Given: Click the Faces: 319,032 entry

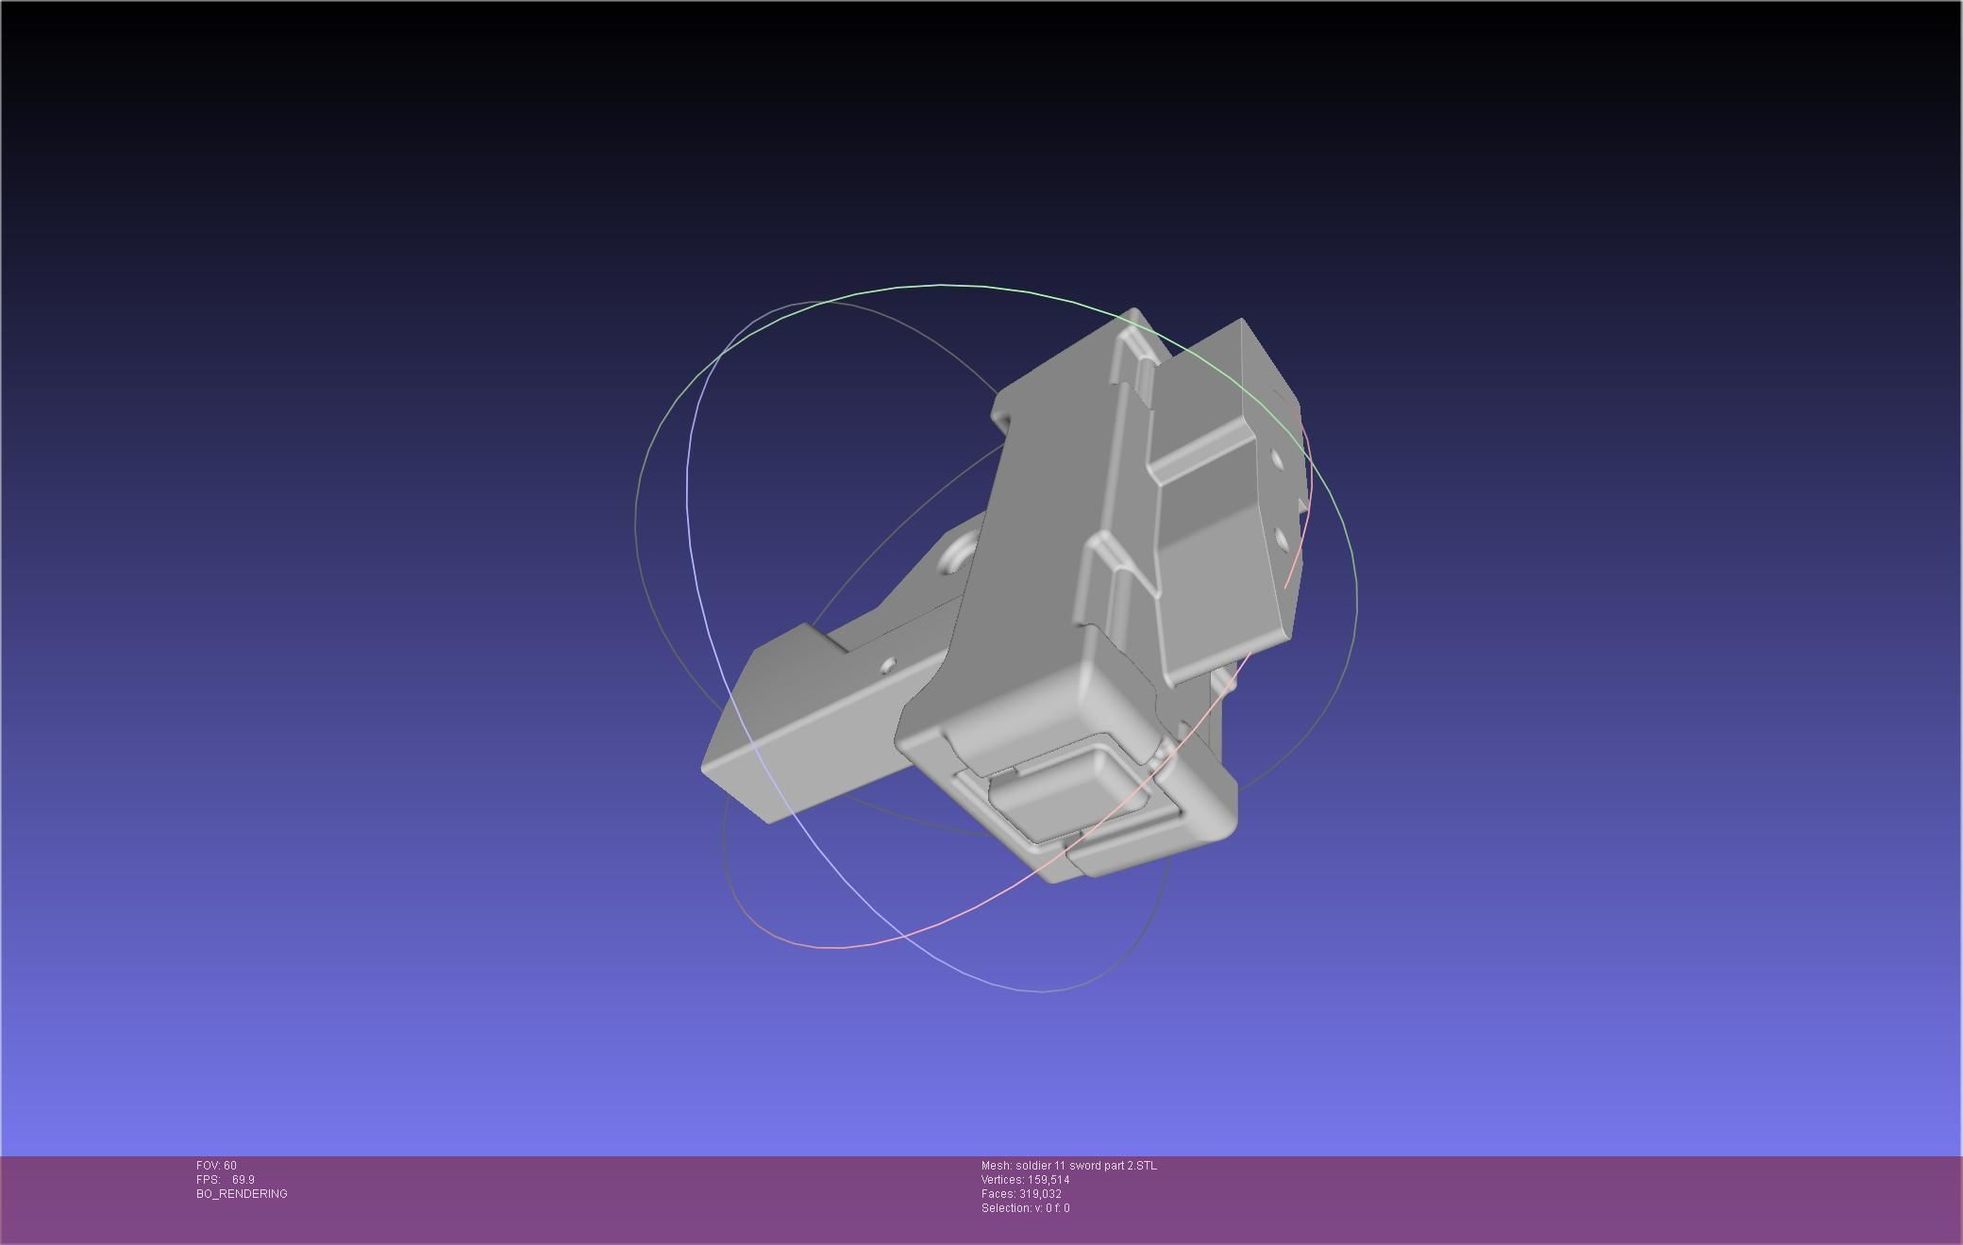Looking at the screenshot, I should click(1021, 1194).
